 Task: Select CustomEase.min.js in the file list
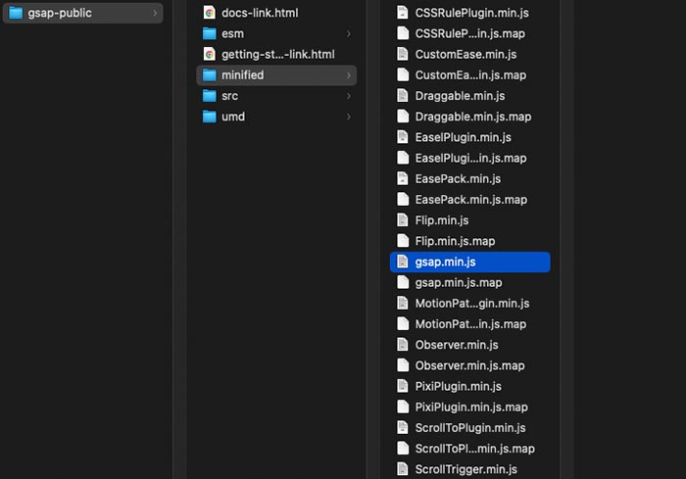(465, 55)
